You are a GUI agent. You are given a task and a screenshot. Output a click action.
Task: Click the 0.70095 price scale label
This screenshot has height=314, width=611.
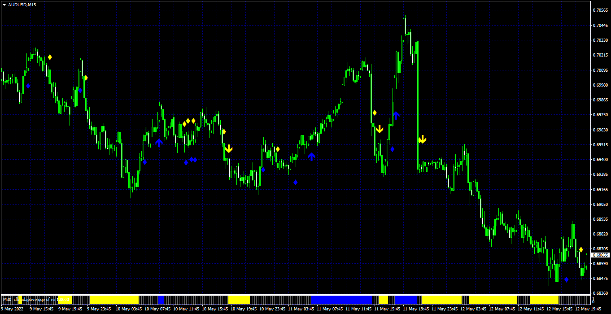(600, 70)
